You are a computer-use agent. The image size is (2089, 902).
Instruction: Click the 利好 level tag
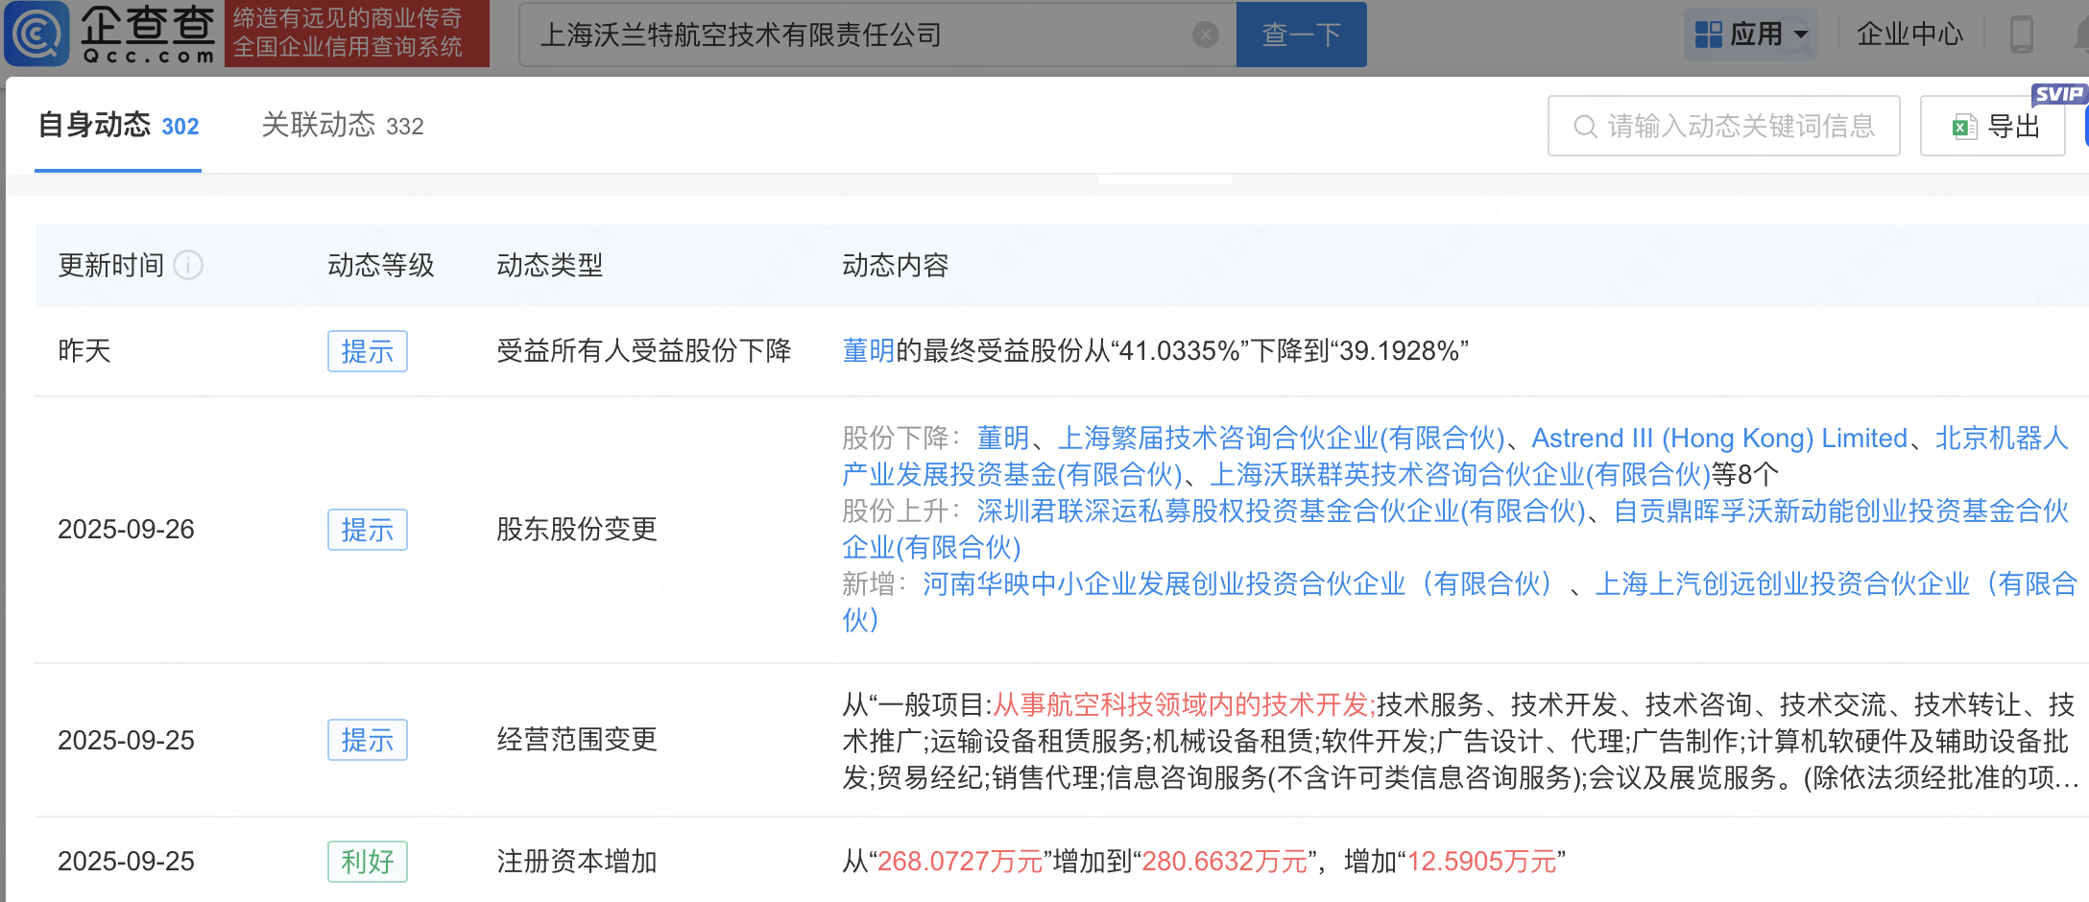click(367, 862)
